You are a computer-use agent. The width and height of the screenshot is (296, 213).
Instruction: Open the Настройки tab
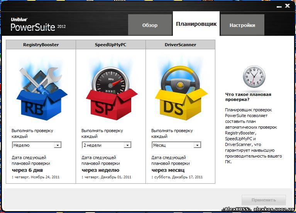(x=242, y=25)
